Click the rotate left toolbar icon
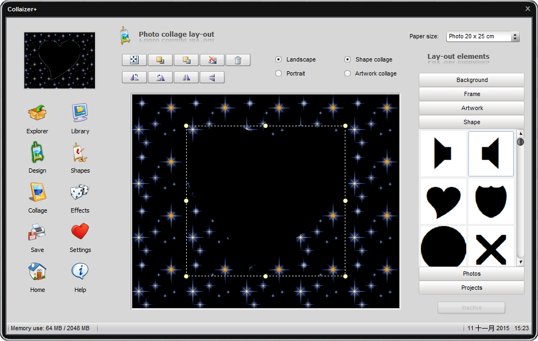Image resolution: width=538 pixels, height=341 pixels. point(134,77)
